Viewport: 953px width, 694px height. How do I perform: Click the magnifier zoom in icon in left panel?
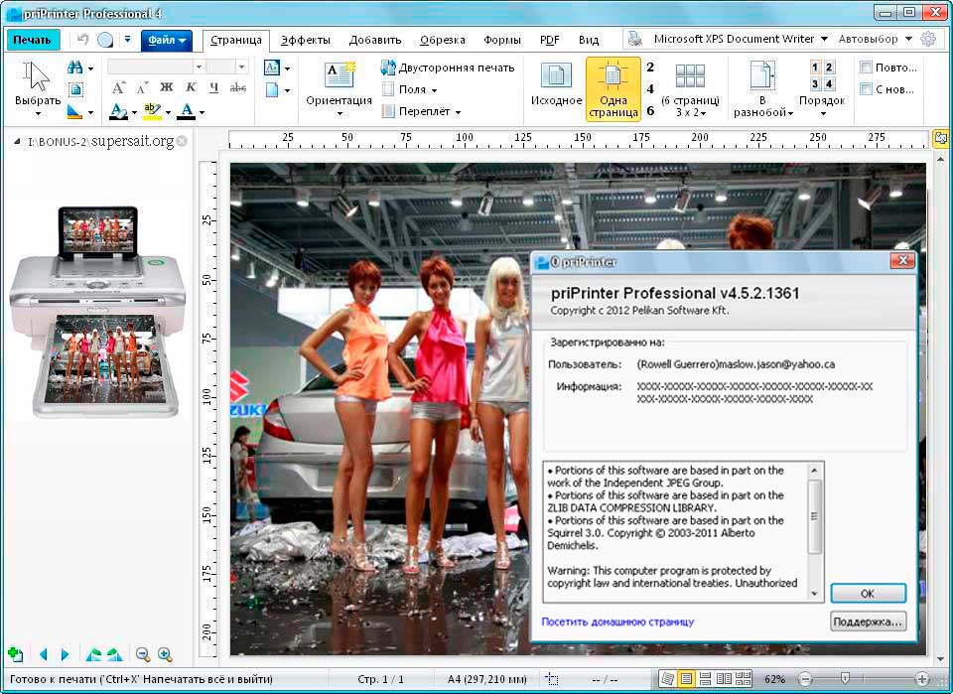(165, 654)
